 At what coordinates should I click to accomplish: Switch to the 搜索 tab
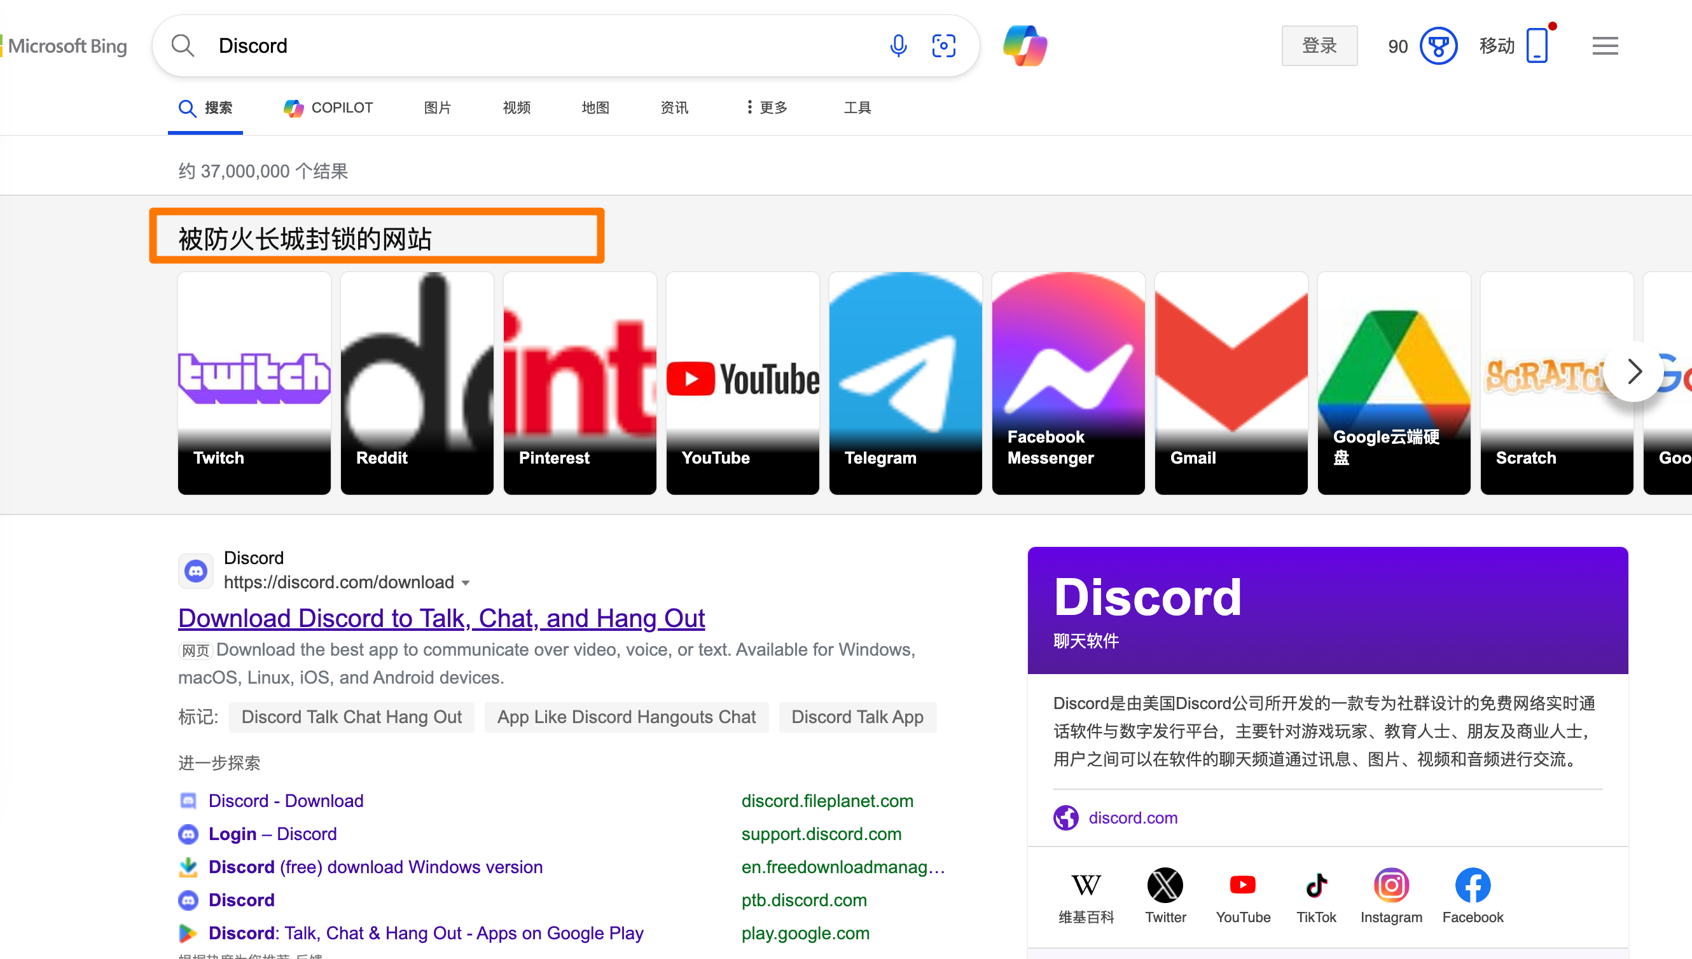[x=205, y=108]
